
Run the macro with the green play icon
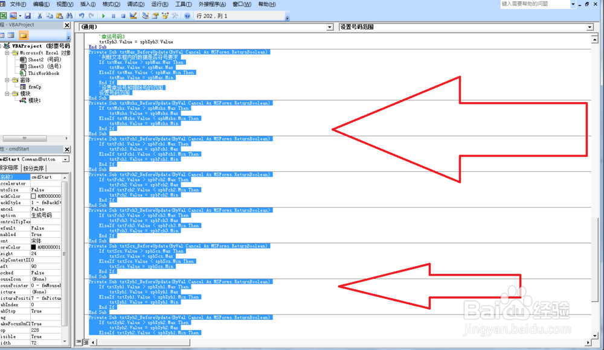click(x=103, y=16)
